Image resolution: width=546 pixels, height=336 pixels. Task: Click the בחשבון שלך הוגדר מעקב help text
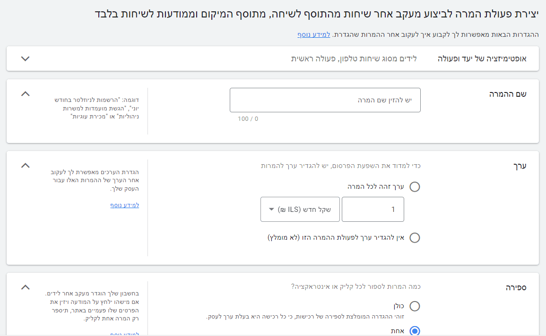click(92, 306)
